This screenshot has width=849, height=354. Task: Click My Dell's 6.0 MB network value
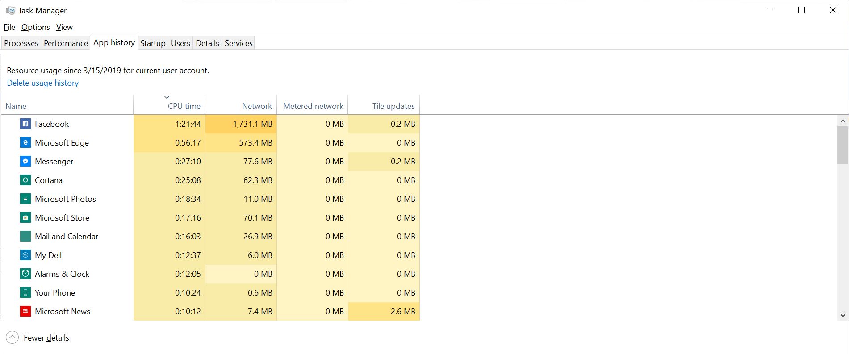260,255
